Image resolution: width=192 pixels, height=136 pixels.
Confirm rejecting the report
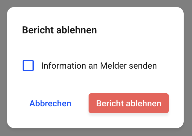coord(129,103)
